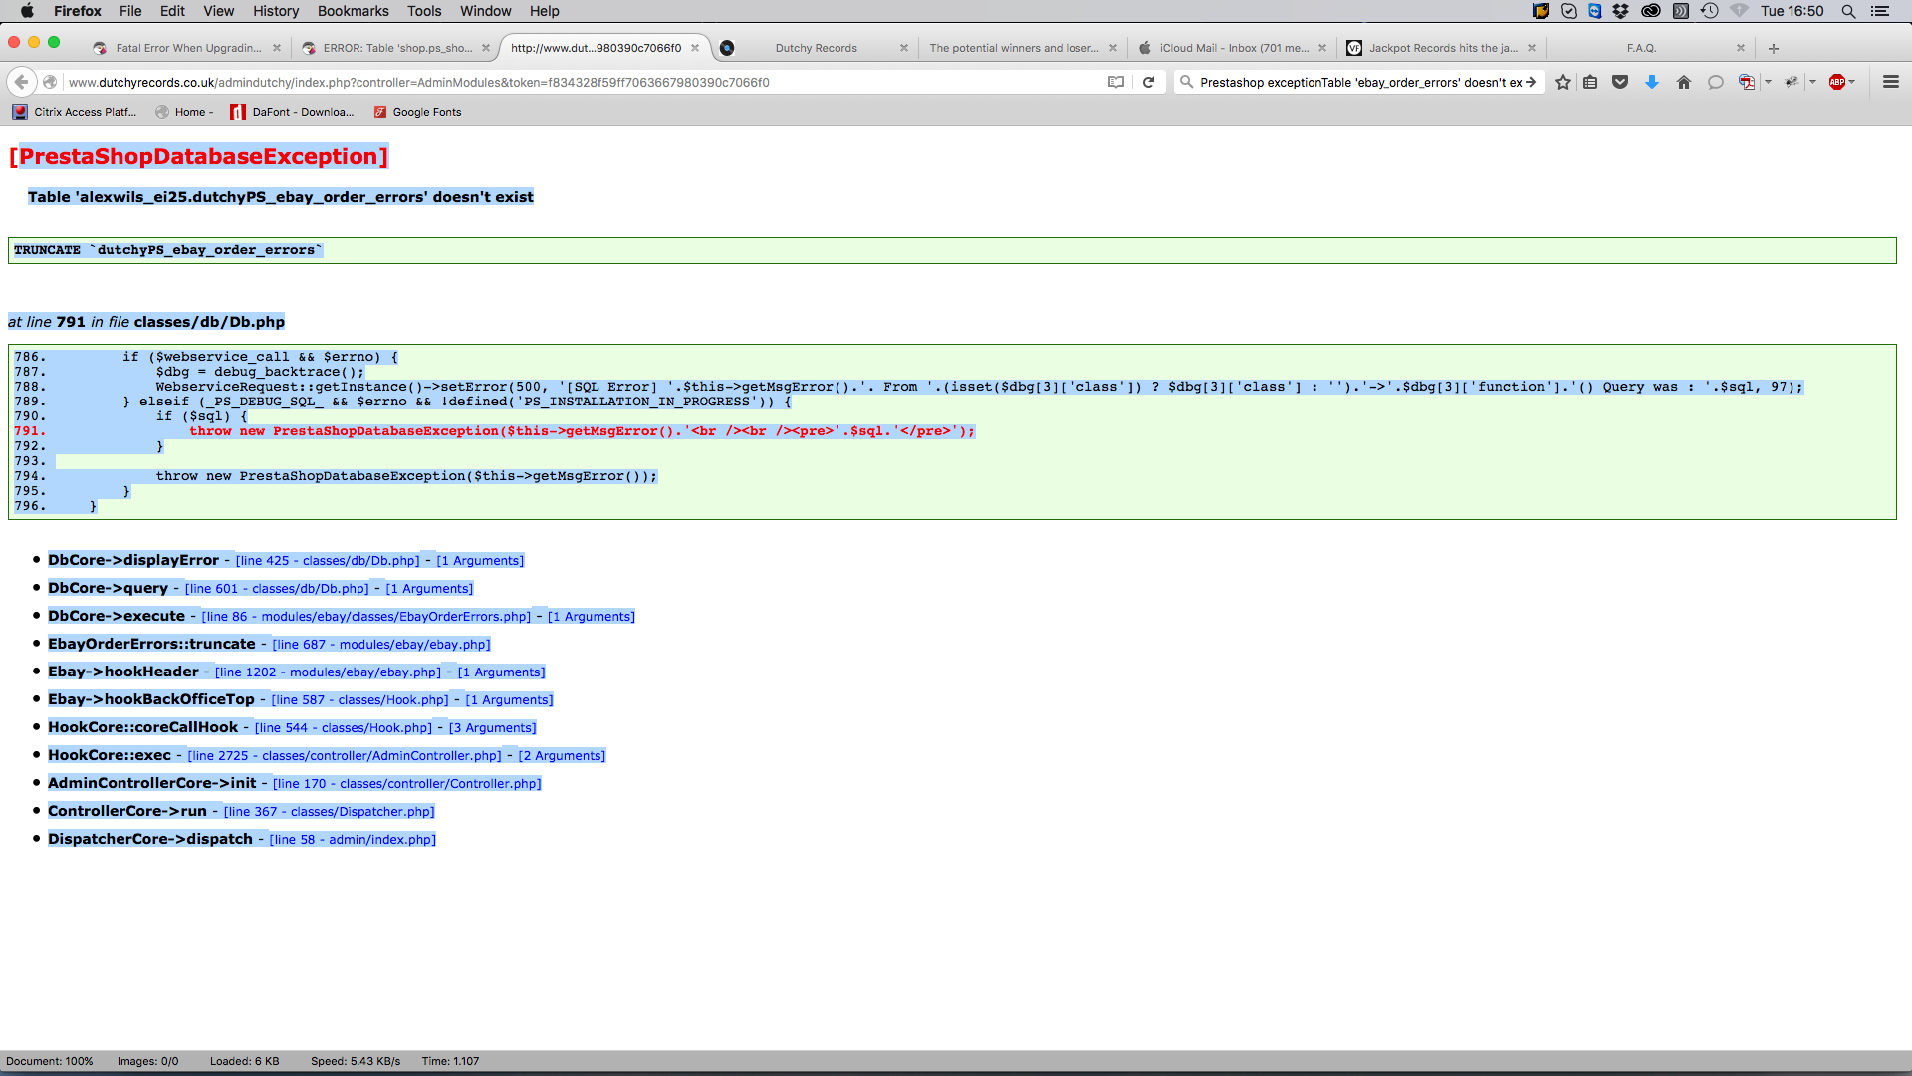This screenshot has height=1076, width=1912.
Task: Toggle Reader View icon in address bar
Action: click(x=1116, y=82)
